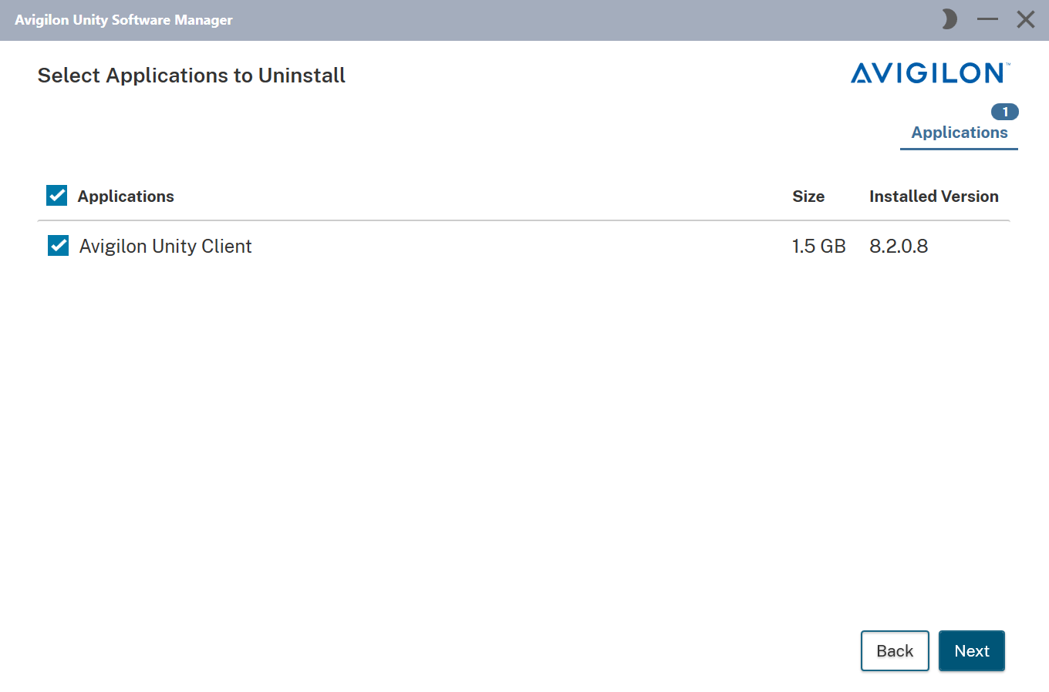Viewport: 1049px width, 692px height.
Task: Click the 1.5 GB size value
Action: pyautogui.click(x=819, y=247)
